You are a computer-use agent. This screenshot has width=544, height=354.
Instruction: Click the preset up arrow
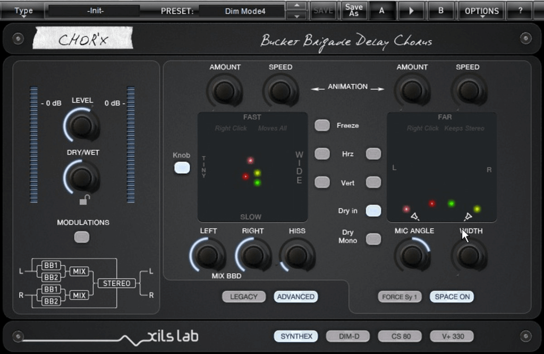point(297,5)
